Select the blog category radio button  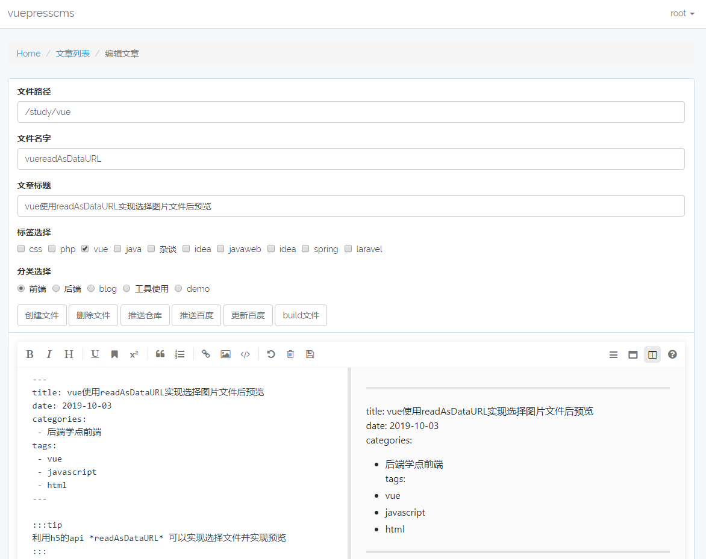coord(91,288)
